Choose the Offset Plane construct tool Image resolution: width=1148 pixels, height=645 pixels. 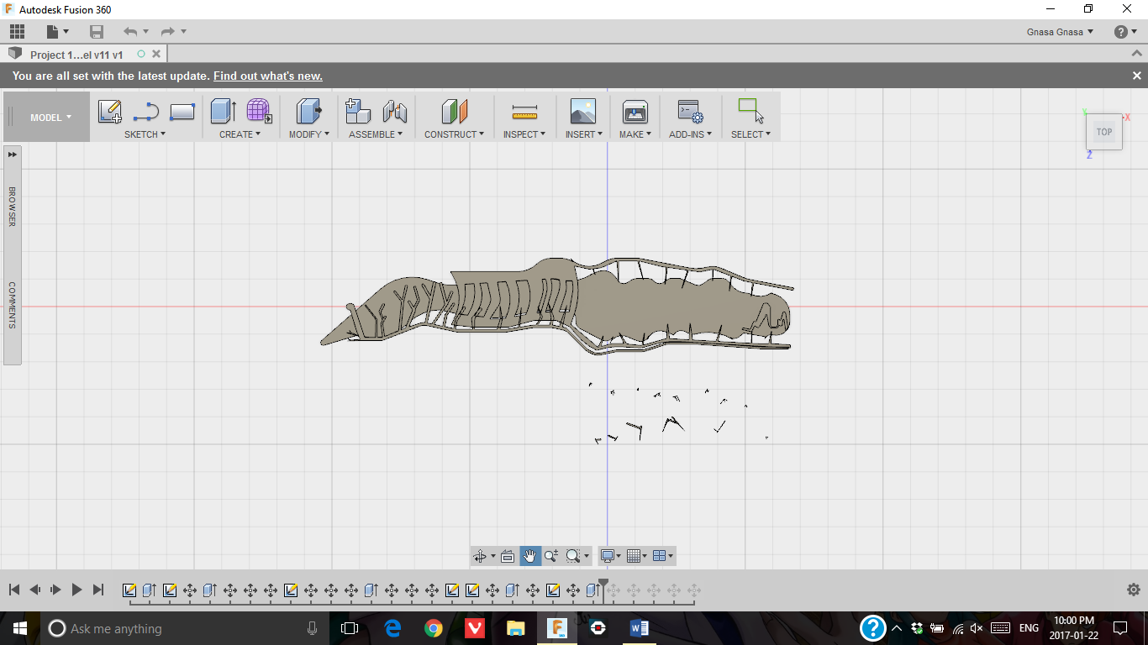(x=454, y=112)
